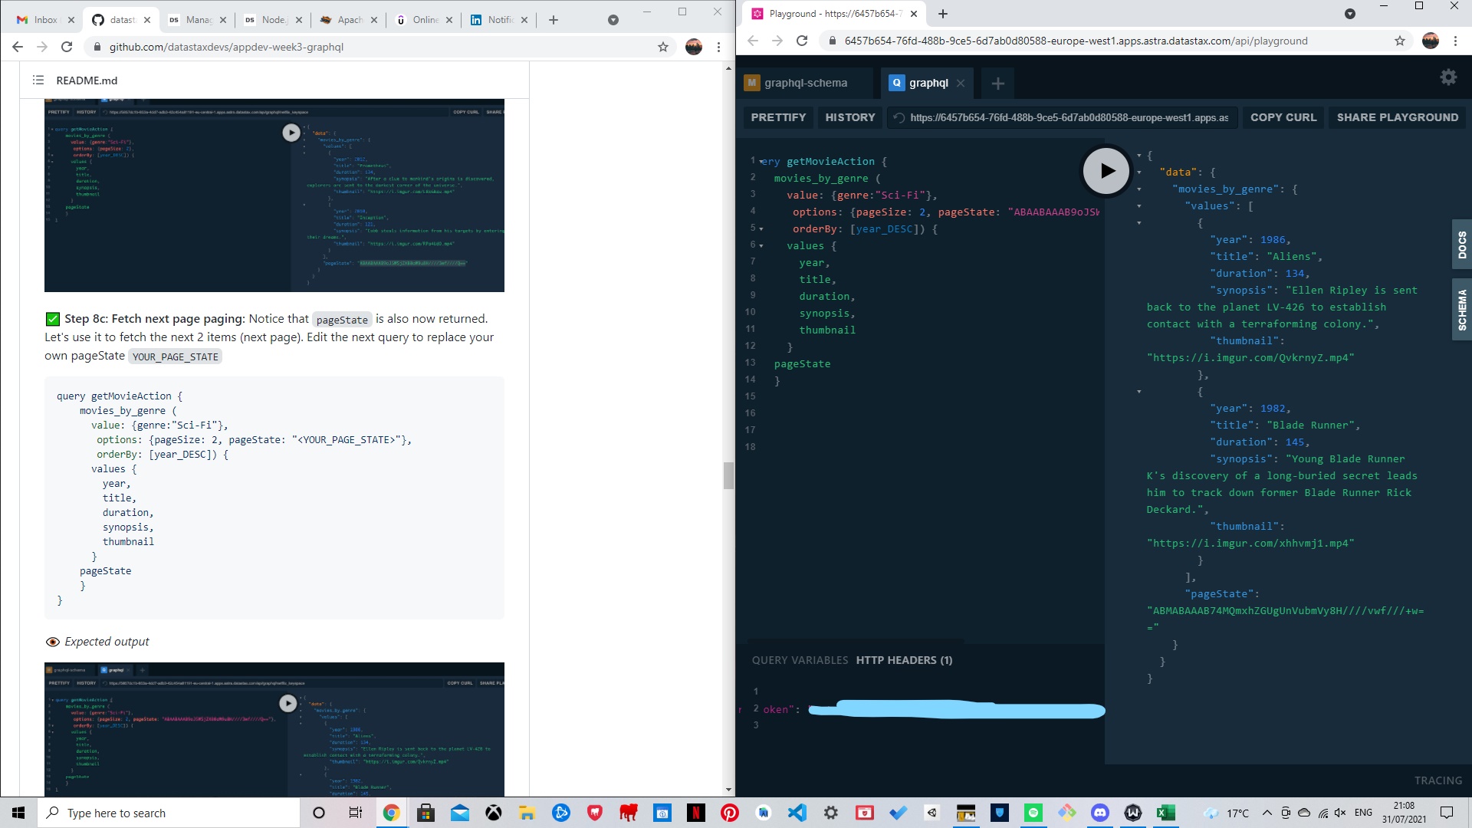Bookmark the GitHub page via the star icon

click(x=663, y=47)
